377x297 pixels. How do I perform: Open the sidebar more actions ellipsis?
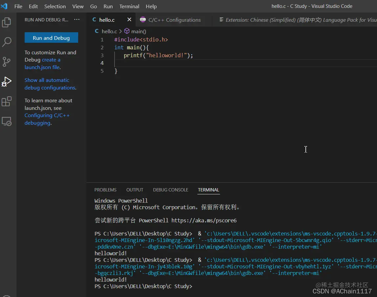[77, 19]
